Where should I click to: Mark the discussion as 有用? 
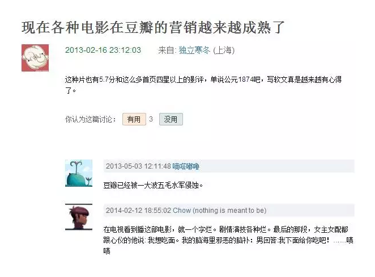point(134,119)
